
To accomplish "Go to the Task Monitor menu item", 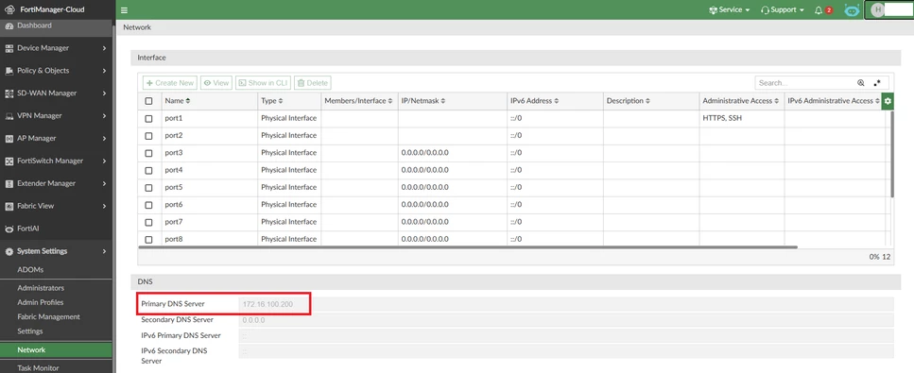I will coord(38,367).
